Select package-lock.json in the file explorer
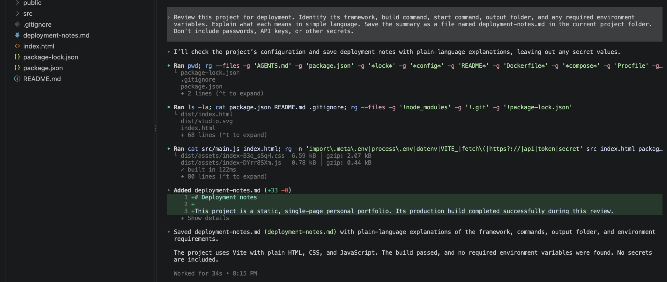The height and width of the screenshot is (282, 667). (x=50, y=57)
